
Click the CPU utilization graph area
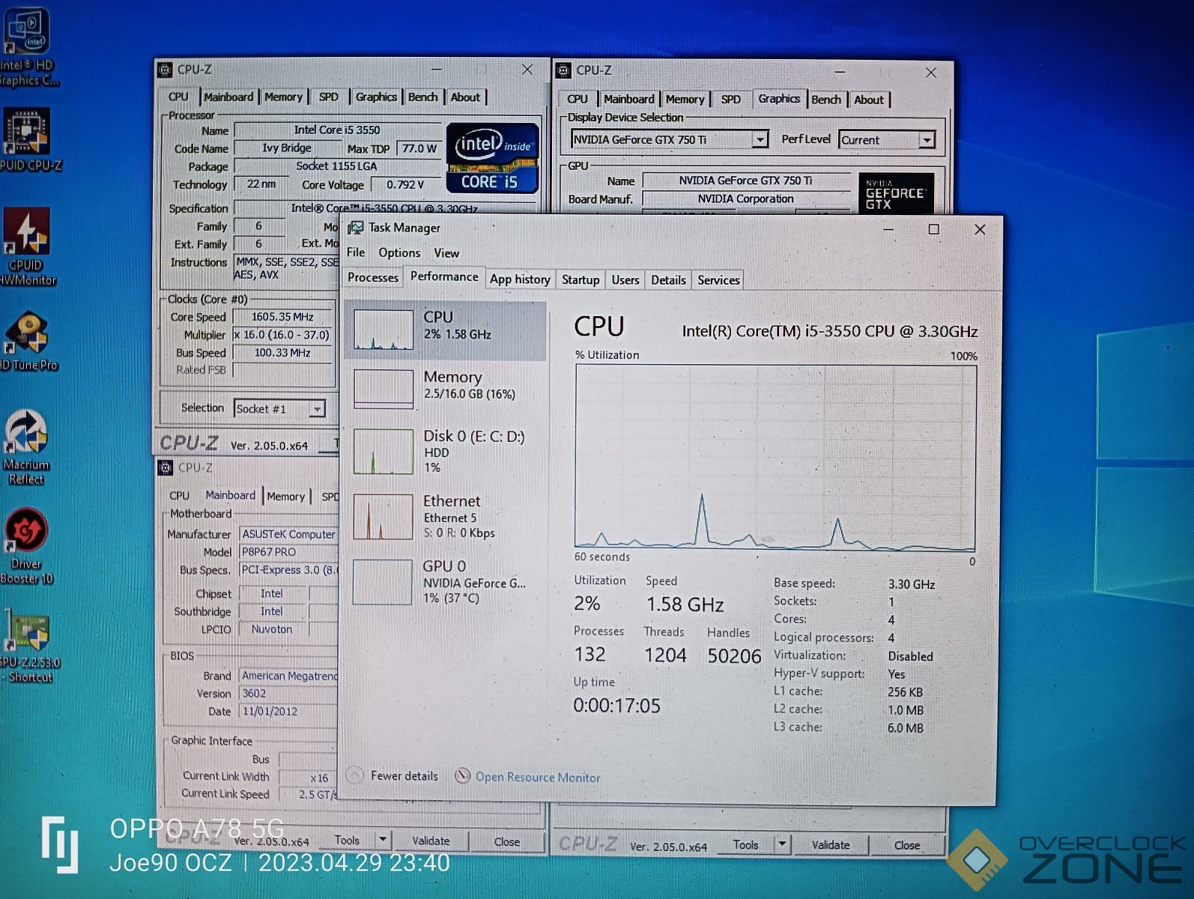(x=775, y=458)
